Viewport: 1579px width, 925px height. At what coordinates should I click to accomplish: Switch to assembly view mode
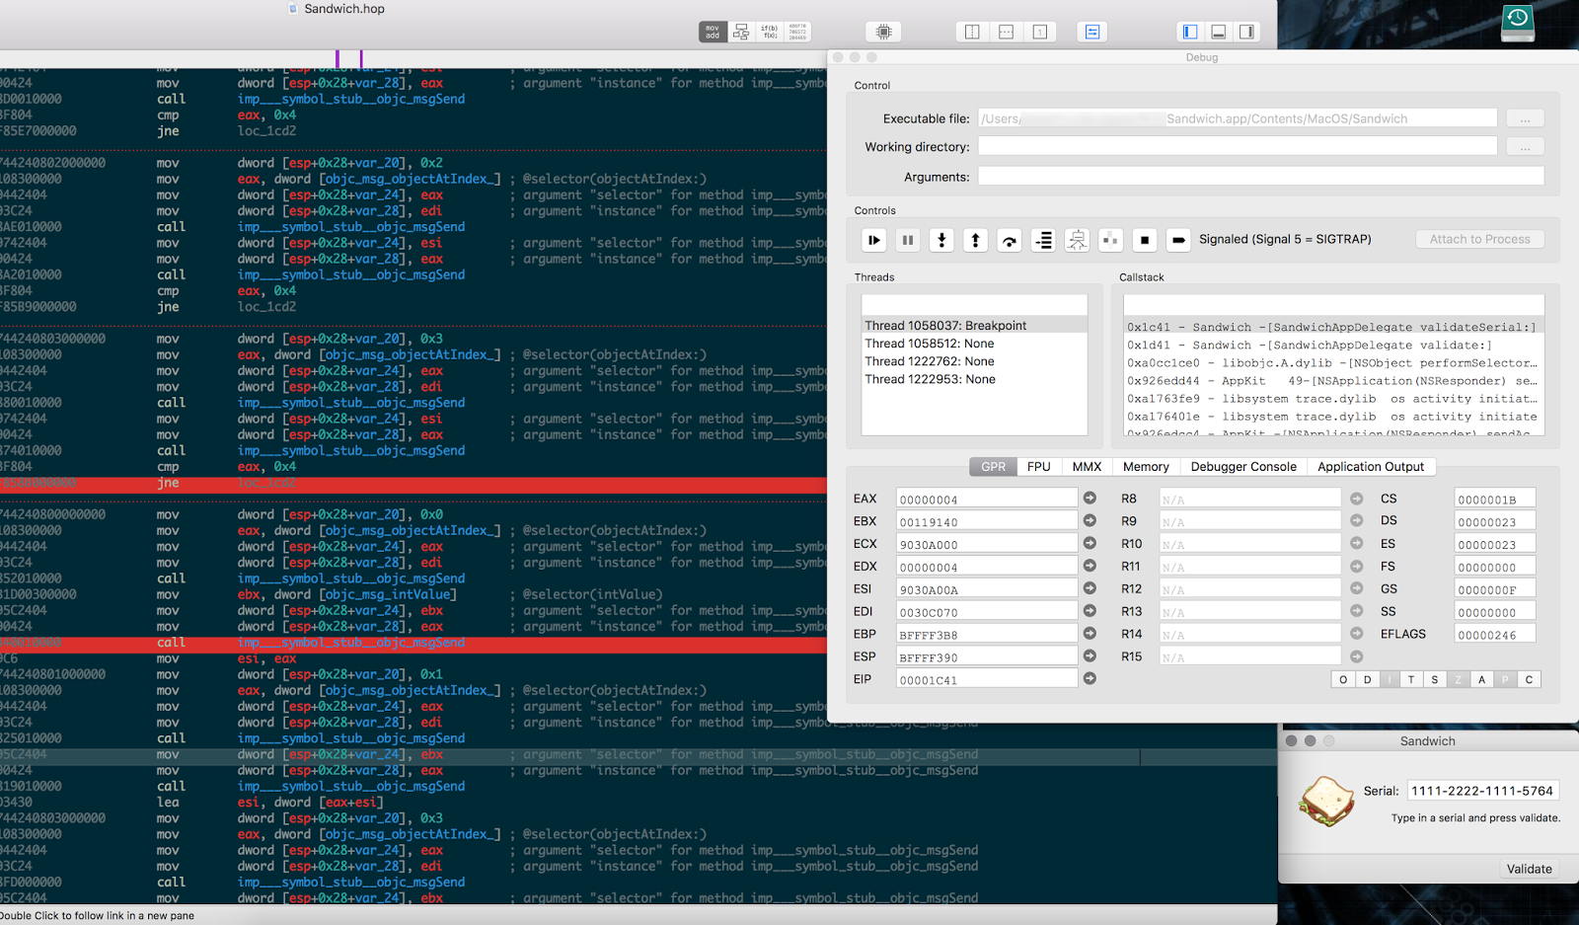click(712, 31)
